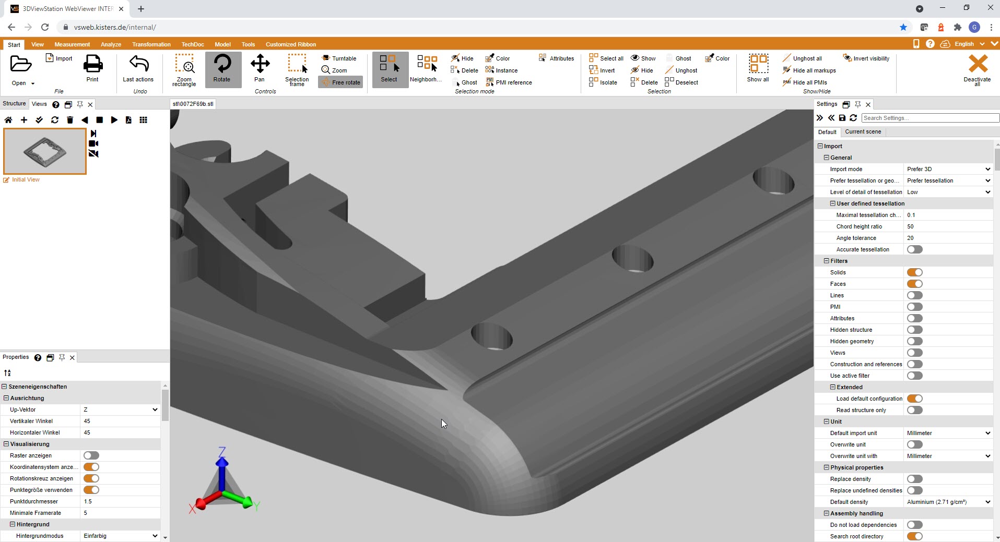Set selection mode to Hide
The width and height of the screenshot is (1000, 542).
pos(462,58)
